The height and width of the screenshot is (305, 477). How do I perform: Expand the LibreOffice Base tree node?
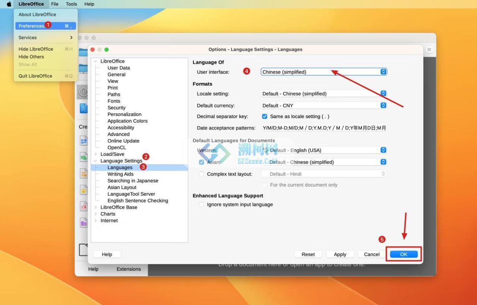95,208
